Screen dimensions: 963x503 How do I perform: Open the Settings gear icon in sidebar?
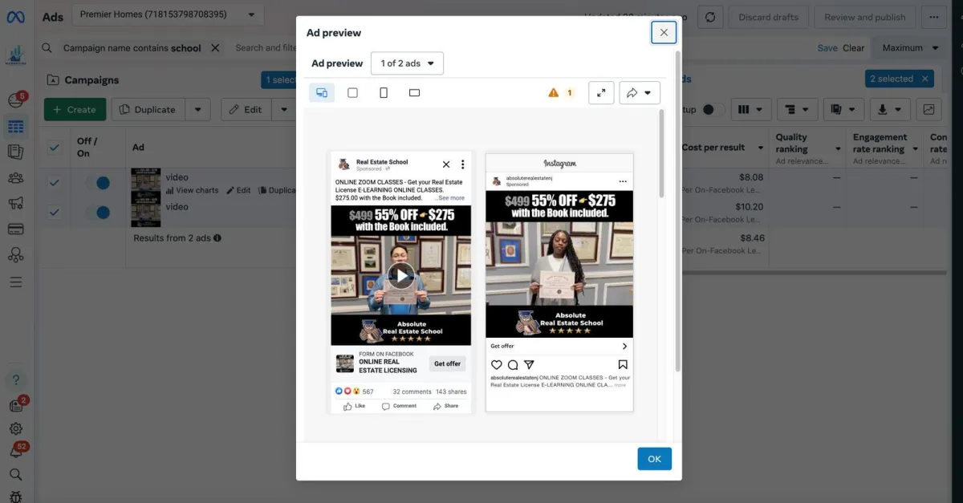(x=16, y=429)
